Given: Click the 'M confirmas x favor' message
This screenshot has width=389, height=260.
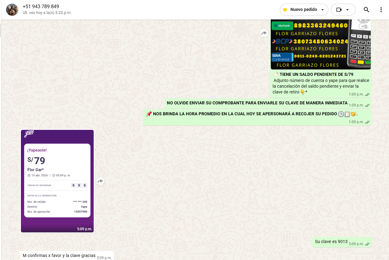Looking at the screenshot, I should point(59,255).
